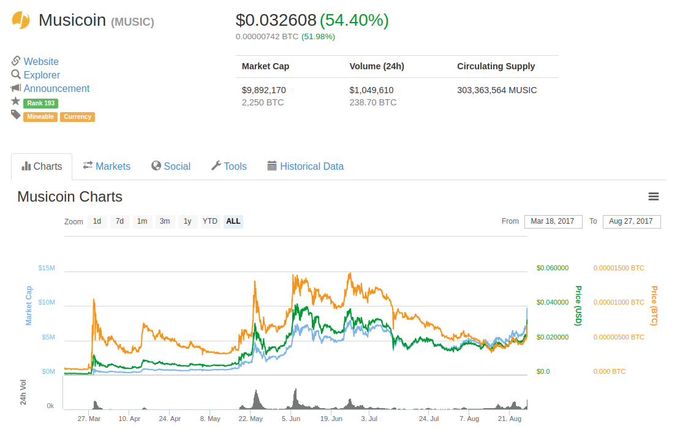Set chart zoom to 1m
The image size is (680, 429).
142,221
